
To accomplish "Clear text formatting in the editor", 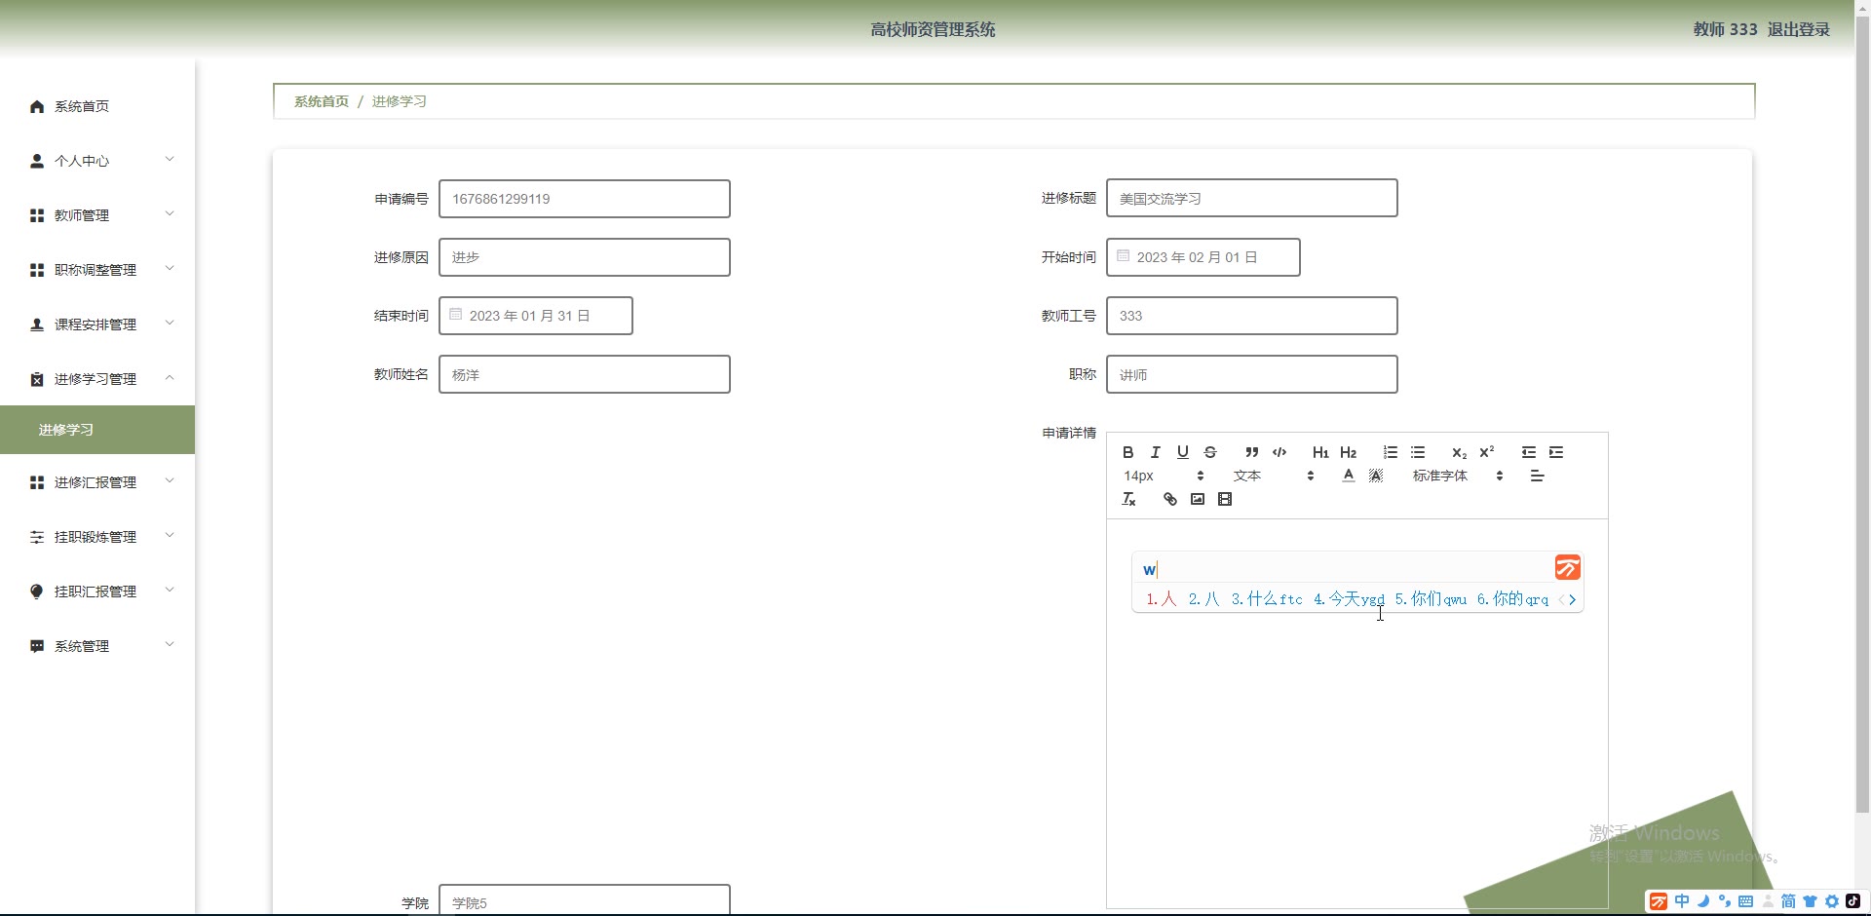I will [x=1128, y=499].
